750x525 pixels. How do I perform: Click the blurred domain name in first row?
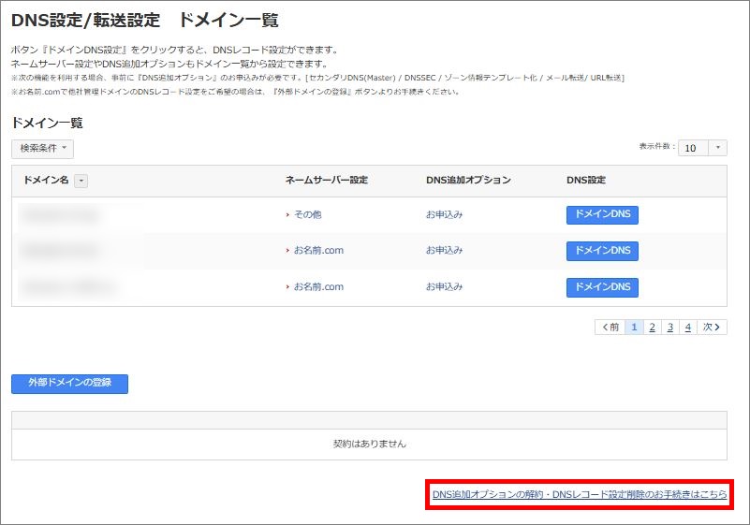pyautogui.click(x=60, y=215)
